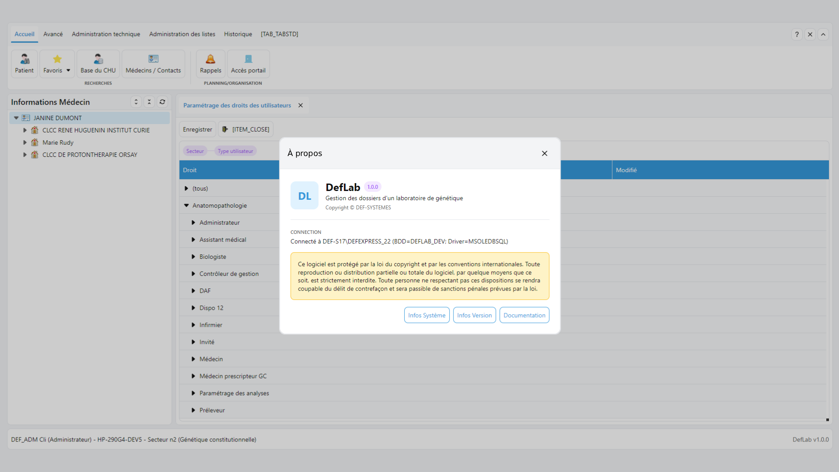Collapse the JANINE DUMONT tree node
Image resolution: width=839 pixels, height=472 pixels.
click(16, 118)
